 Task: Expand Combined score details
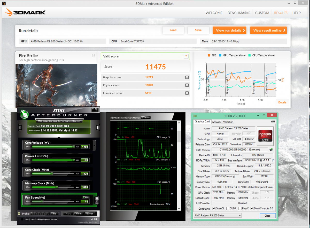coord(187,93)
